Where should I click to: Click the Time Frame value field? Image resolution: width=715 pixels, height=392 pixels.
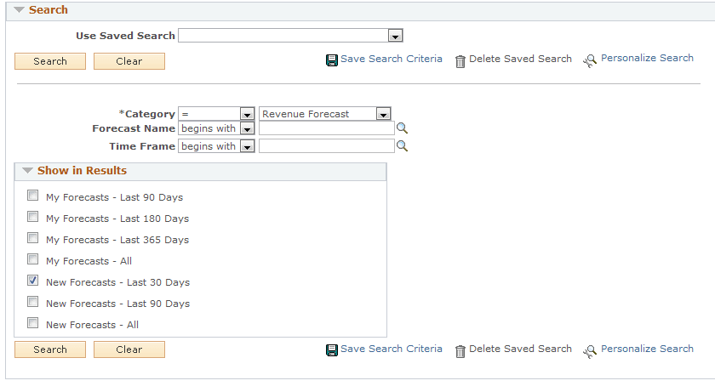tap(327, 146)
